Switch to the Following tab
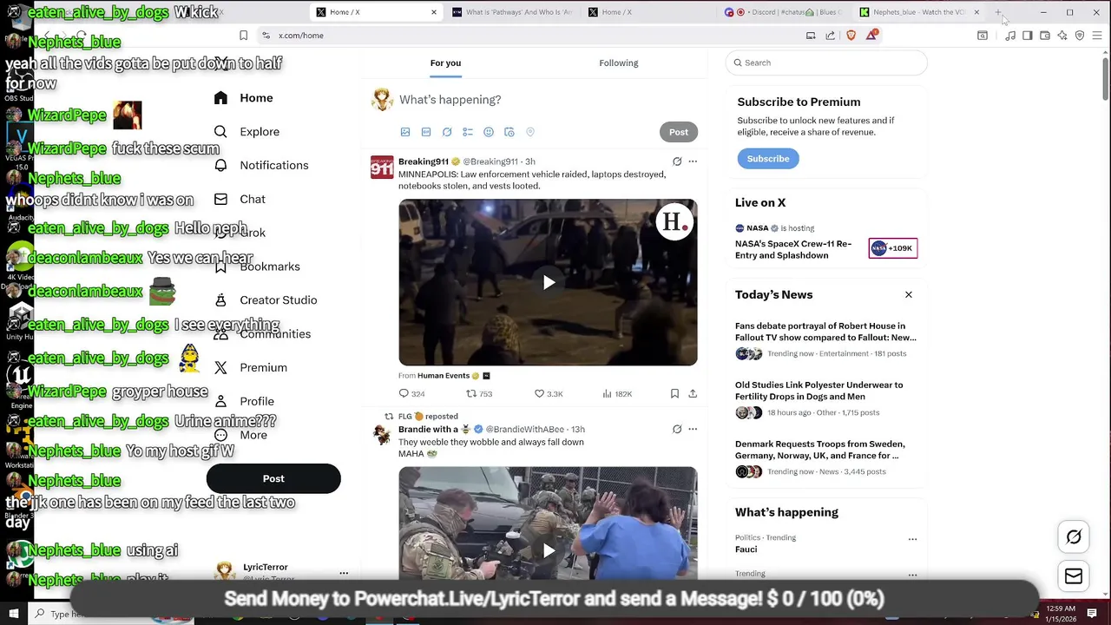 (x=618, y=62)
